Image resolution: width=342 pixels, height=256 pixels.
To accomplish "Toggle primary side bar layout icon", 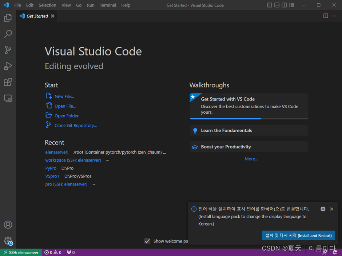I will pos(269,5).
